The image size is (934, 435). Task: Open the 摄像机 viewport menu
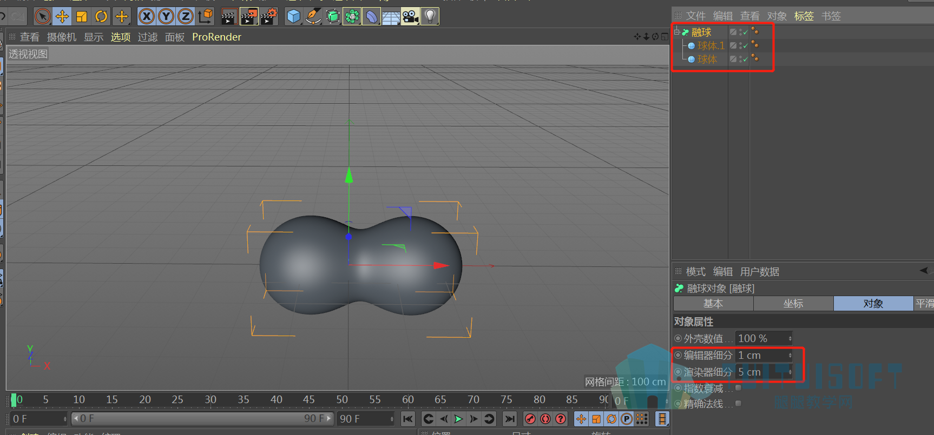click(62, 37)
